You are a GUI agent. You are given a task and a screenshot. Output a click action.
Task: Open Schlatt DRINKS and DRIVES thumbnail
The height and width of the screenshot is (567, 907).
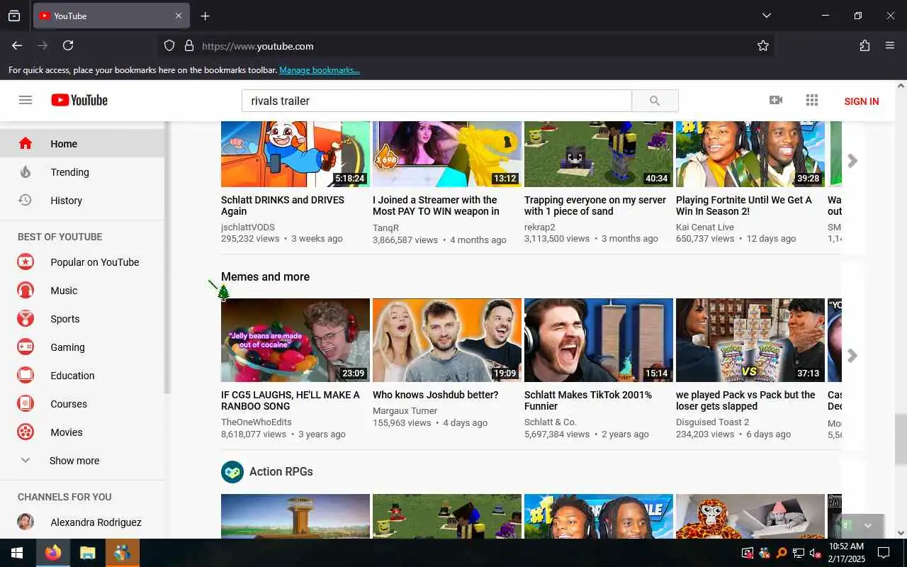tap(295, 154)
